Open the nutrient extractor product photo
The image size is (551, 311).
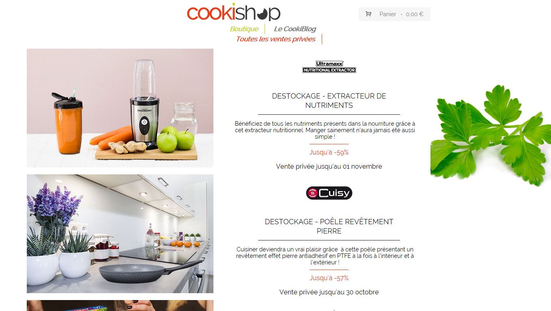pyautogui.click(x=120, y=108)
